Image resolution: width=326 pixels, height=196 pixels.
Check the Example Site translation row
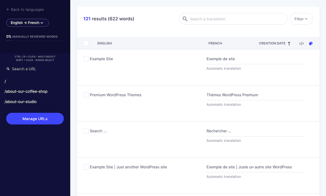pyautogui.click(x=86, y=59)
